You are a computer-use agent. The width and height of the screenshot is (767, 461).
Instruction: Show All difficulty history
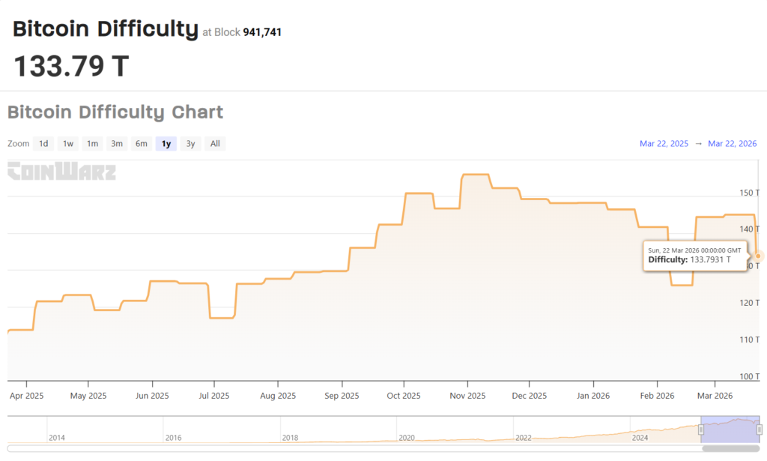pyautogui.click(x=215, y=144)
